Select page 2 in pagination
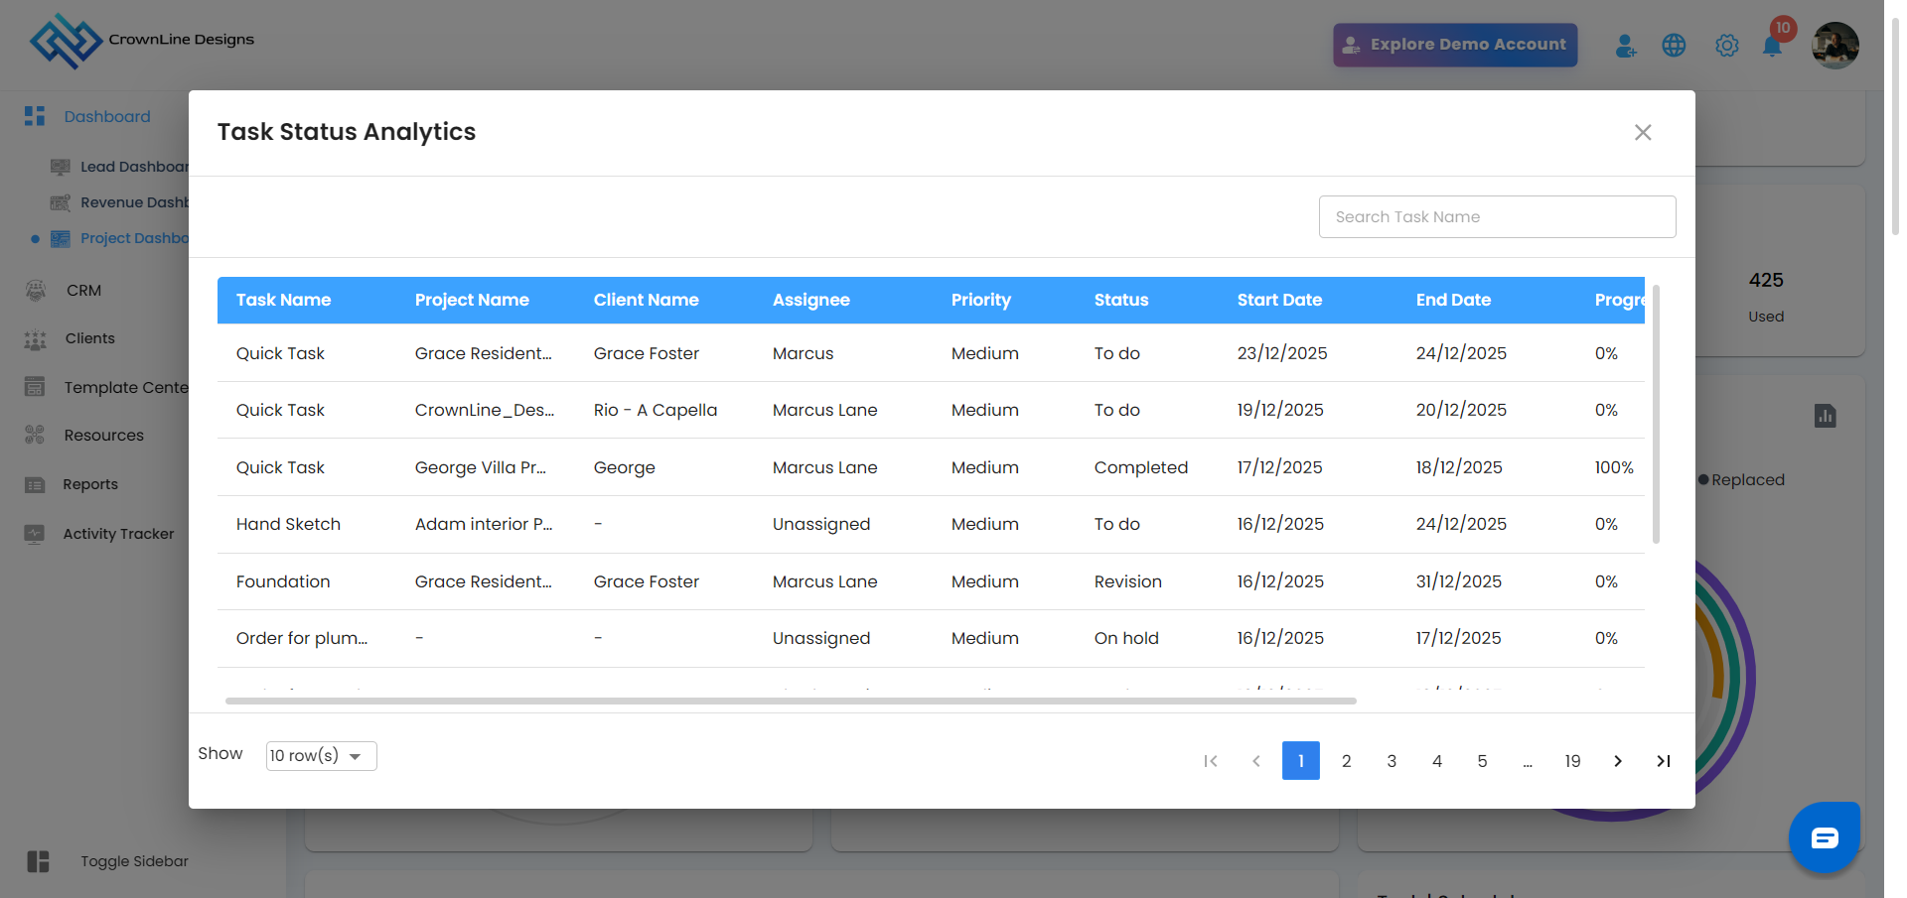1907x898 pixels. click(1346, 761)
